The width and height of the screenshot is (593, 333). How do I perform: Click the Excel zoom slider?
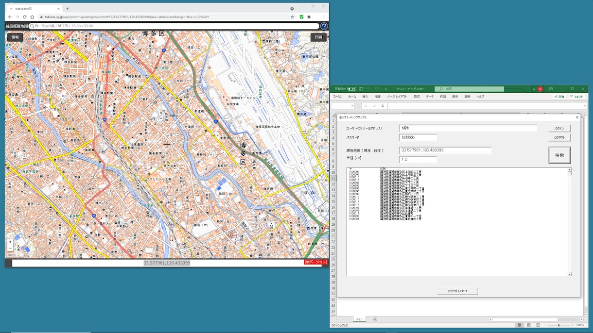(x=558, y=325)
